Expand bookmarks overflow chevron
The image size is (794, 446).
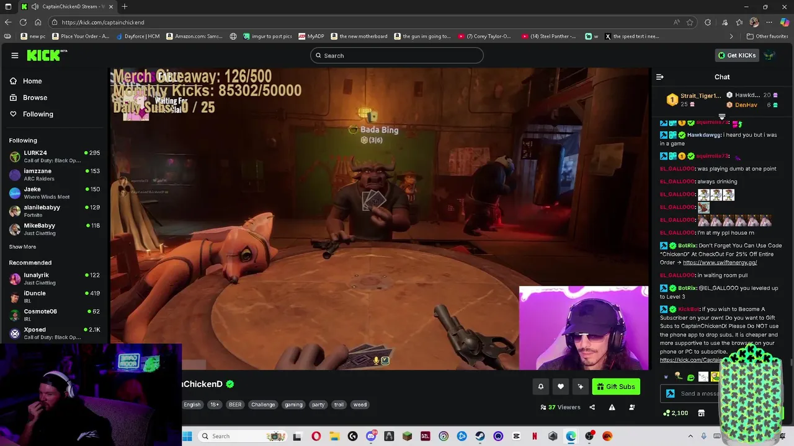(x=731, y=37)
